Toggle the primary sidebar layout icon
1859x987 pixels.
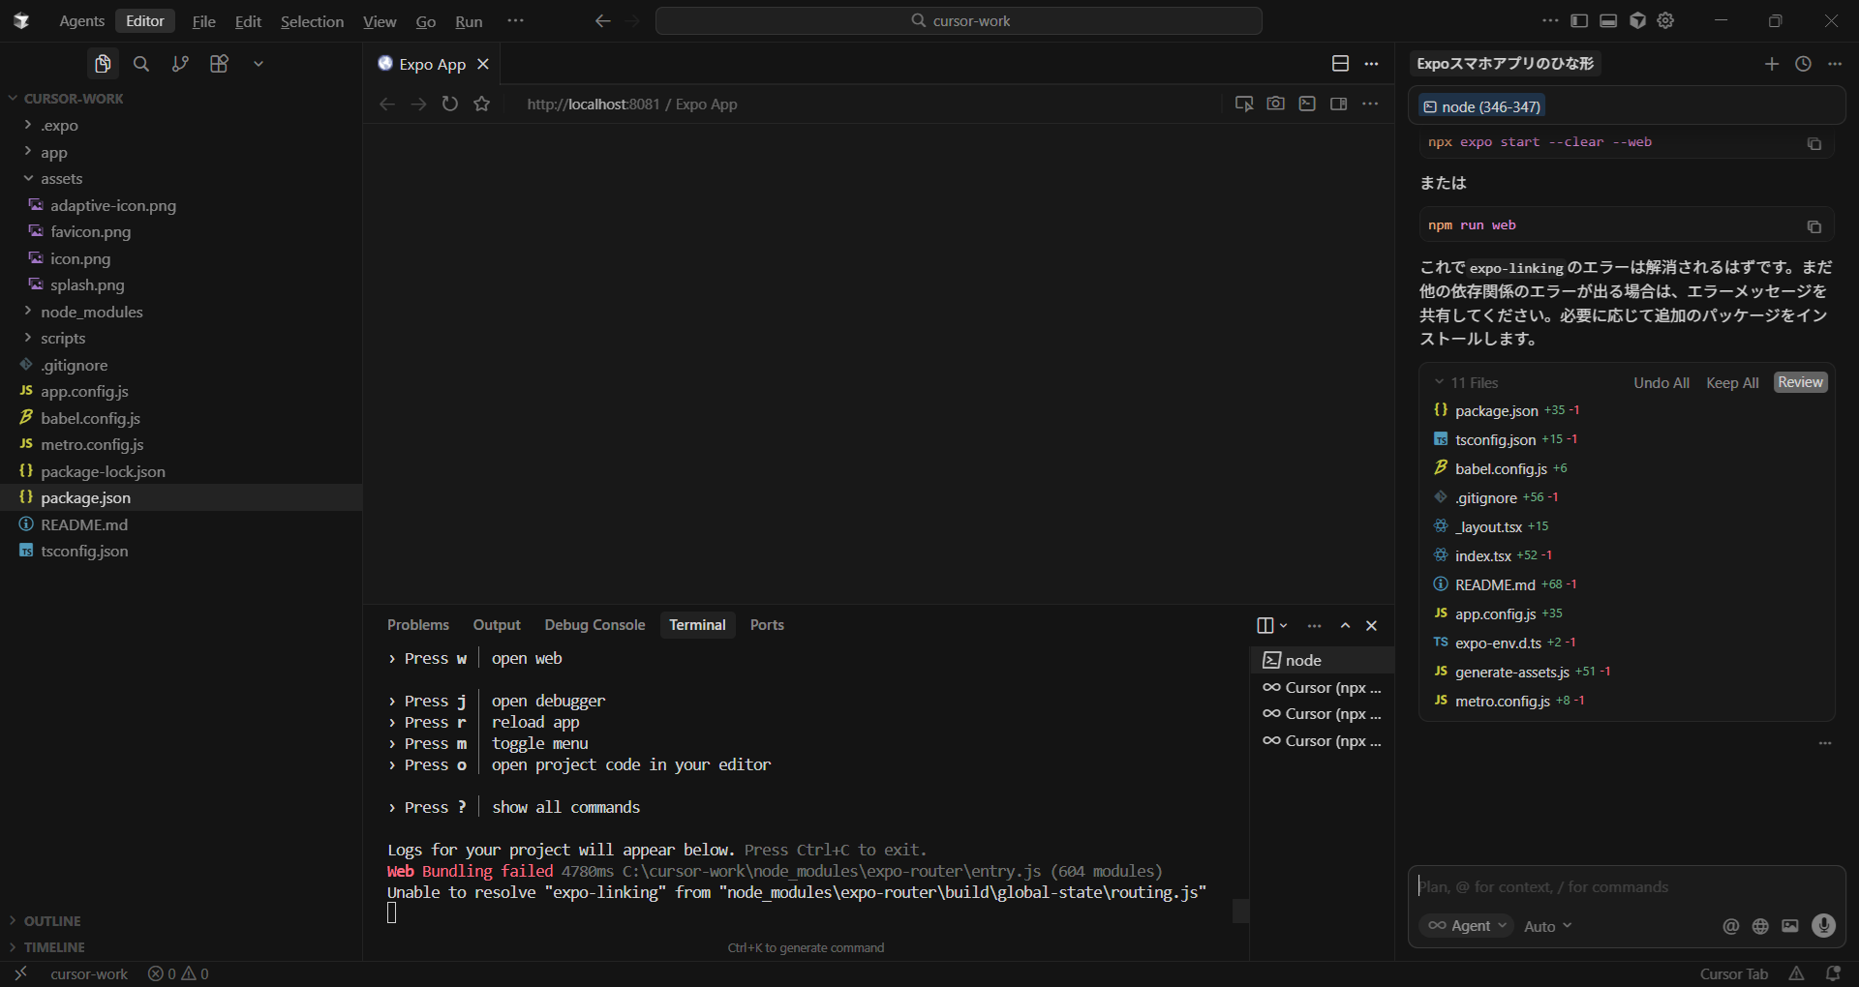click(x=1579, y=21)
